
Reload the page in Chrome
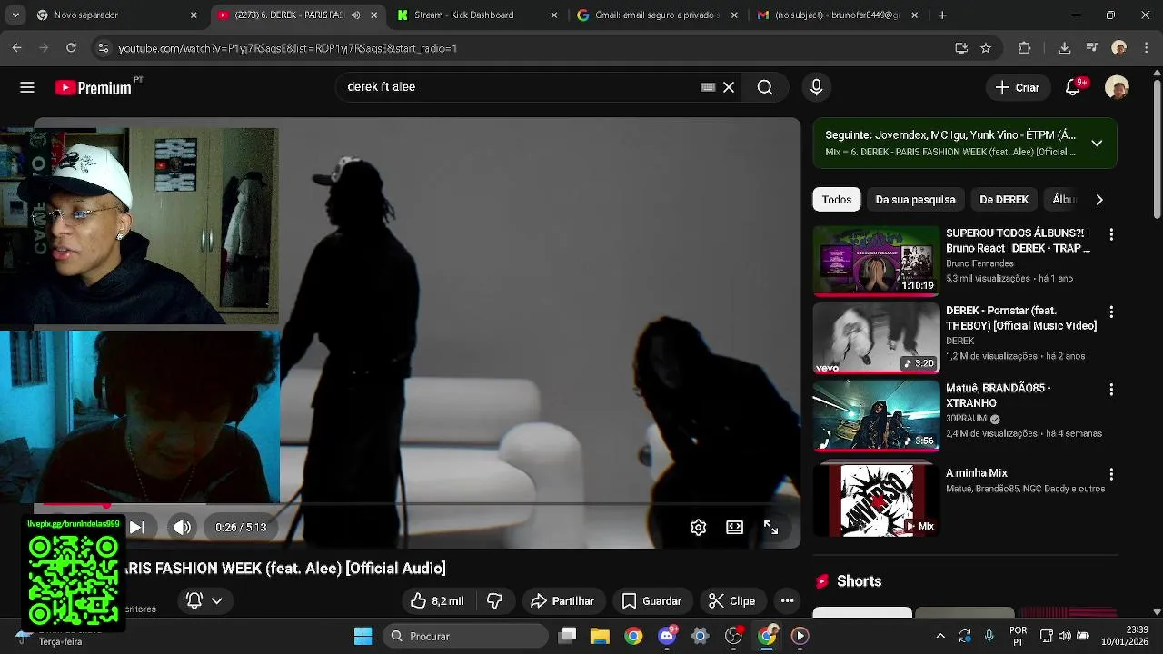pyautogui.click(x=72, y=48)
